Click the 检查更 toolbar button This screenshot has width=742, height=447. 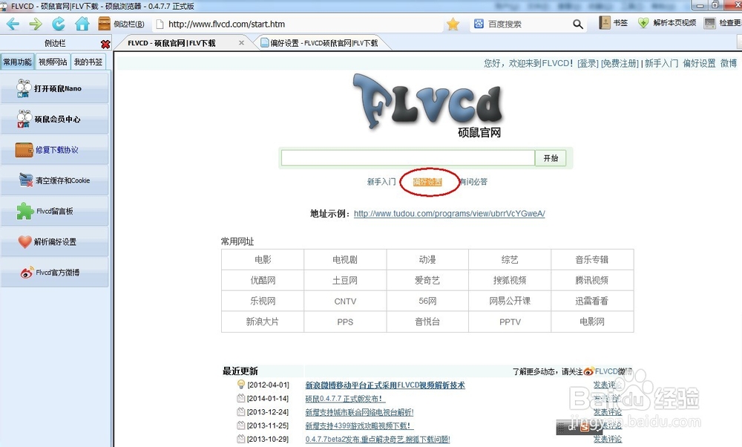coord(723,23)
